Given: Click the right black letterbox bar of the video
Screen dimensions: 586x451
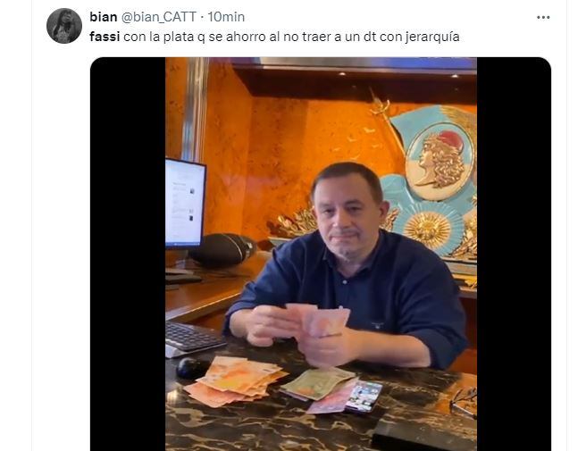Looking at the screenshot, I should pyautogui.click(x=514, y=255).
